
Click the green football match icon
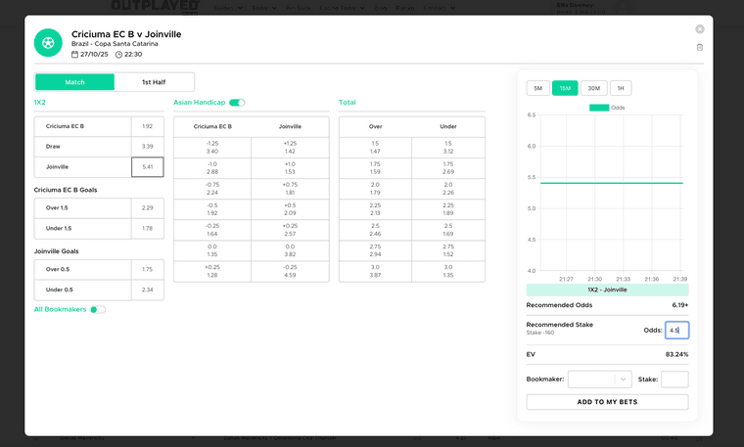click(x=48, y=42)
